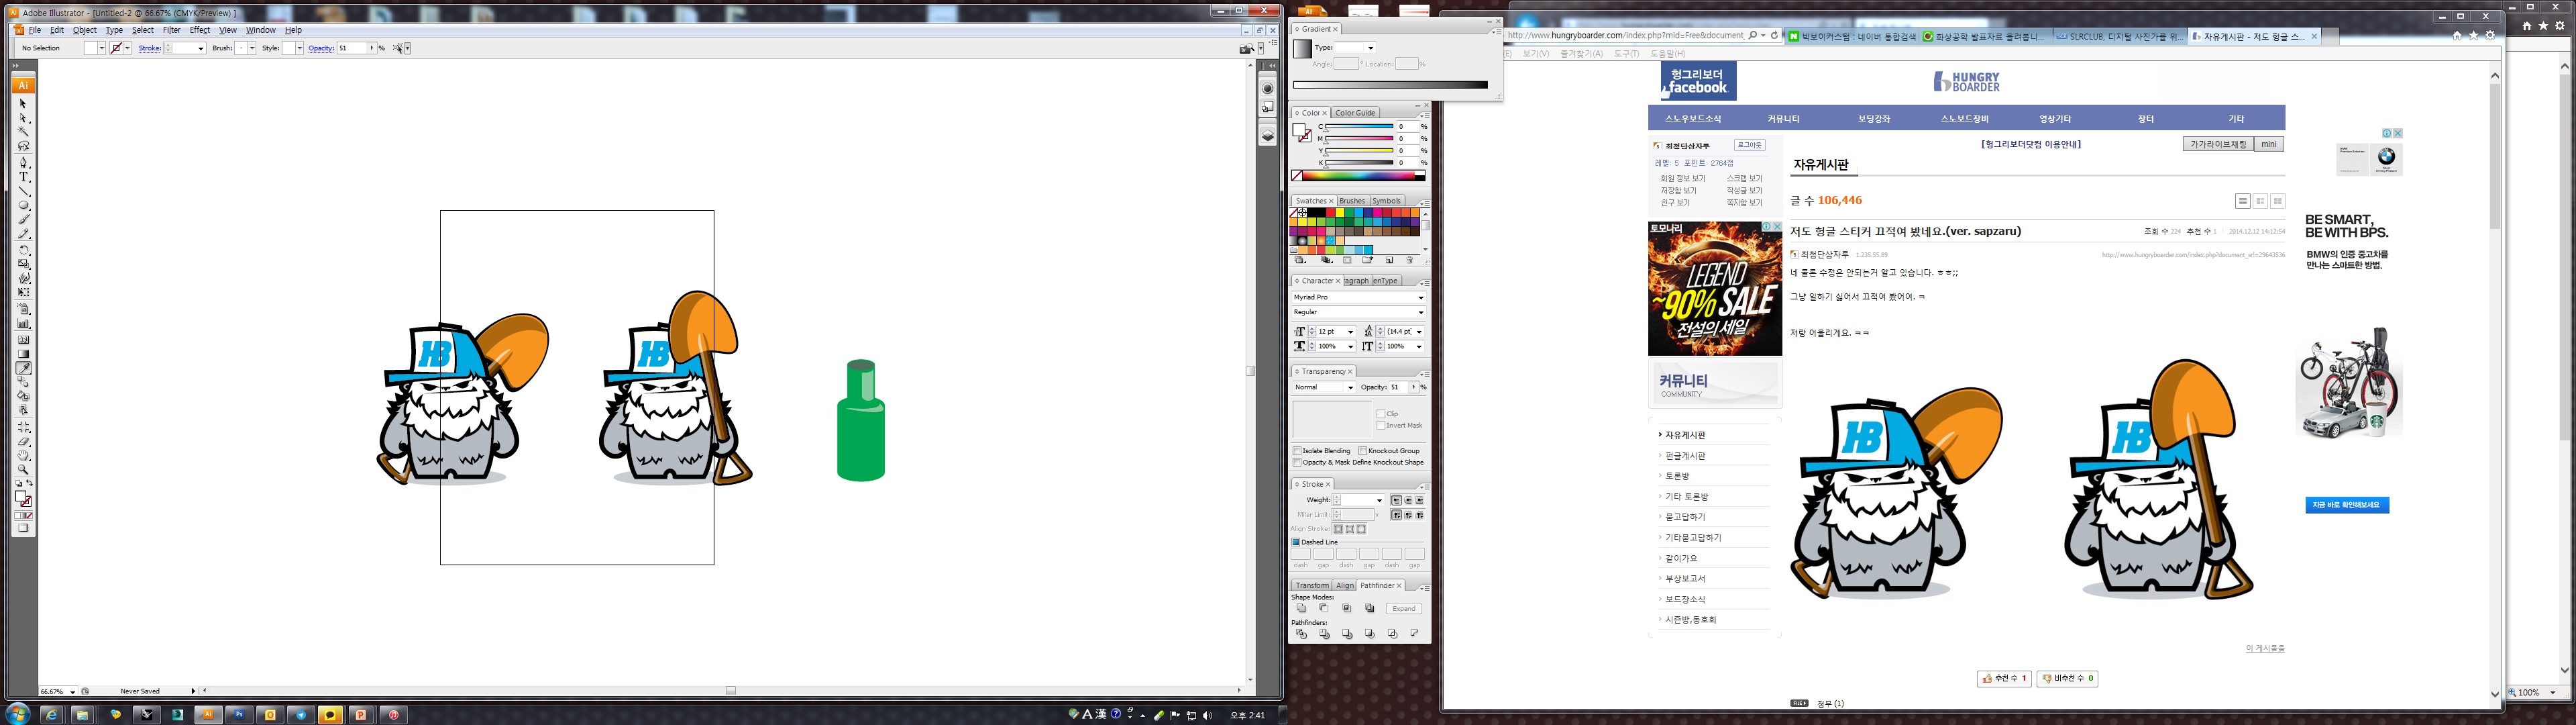2576x725 pixels.
Task: Select the Paintbrush tool
Action: (23, 220)
